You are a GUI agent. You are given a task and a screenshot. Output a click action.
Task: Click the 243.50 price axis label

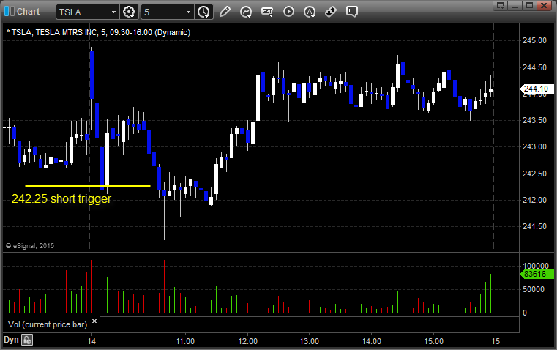[534, 120]
